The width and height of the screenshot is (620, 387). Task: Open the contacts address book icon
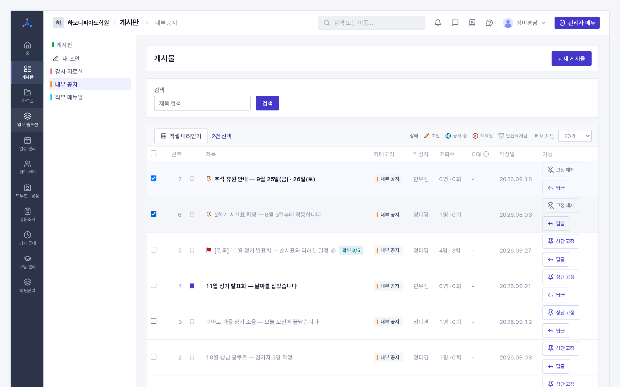(472, 23)
